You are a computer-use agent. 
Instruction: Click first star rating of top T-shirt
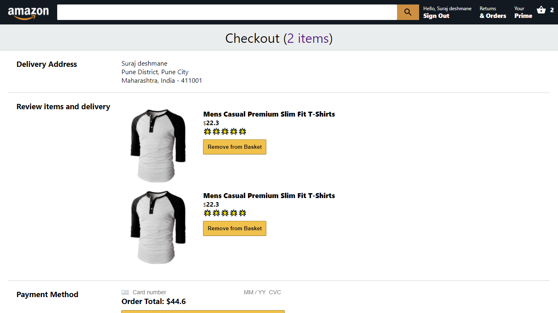(207, 131)
